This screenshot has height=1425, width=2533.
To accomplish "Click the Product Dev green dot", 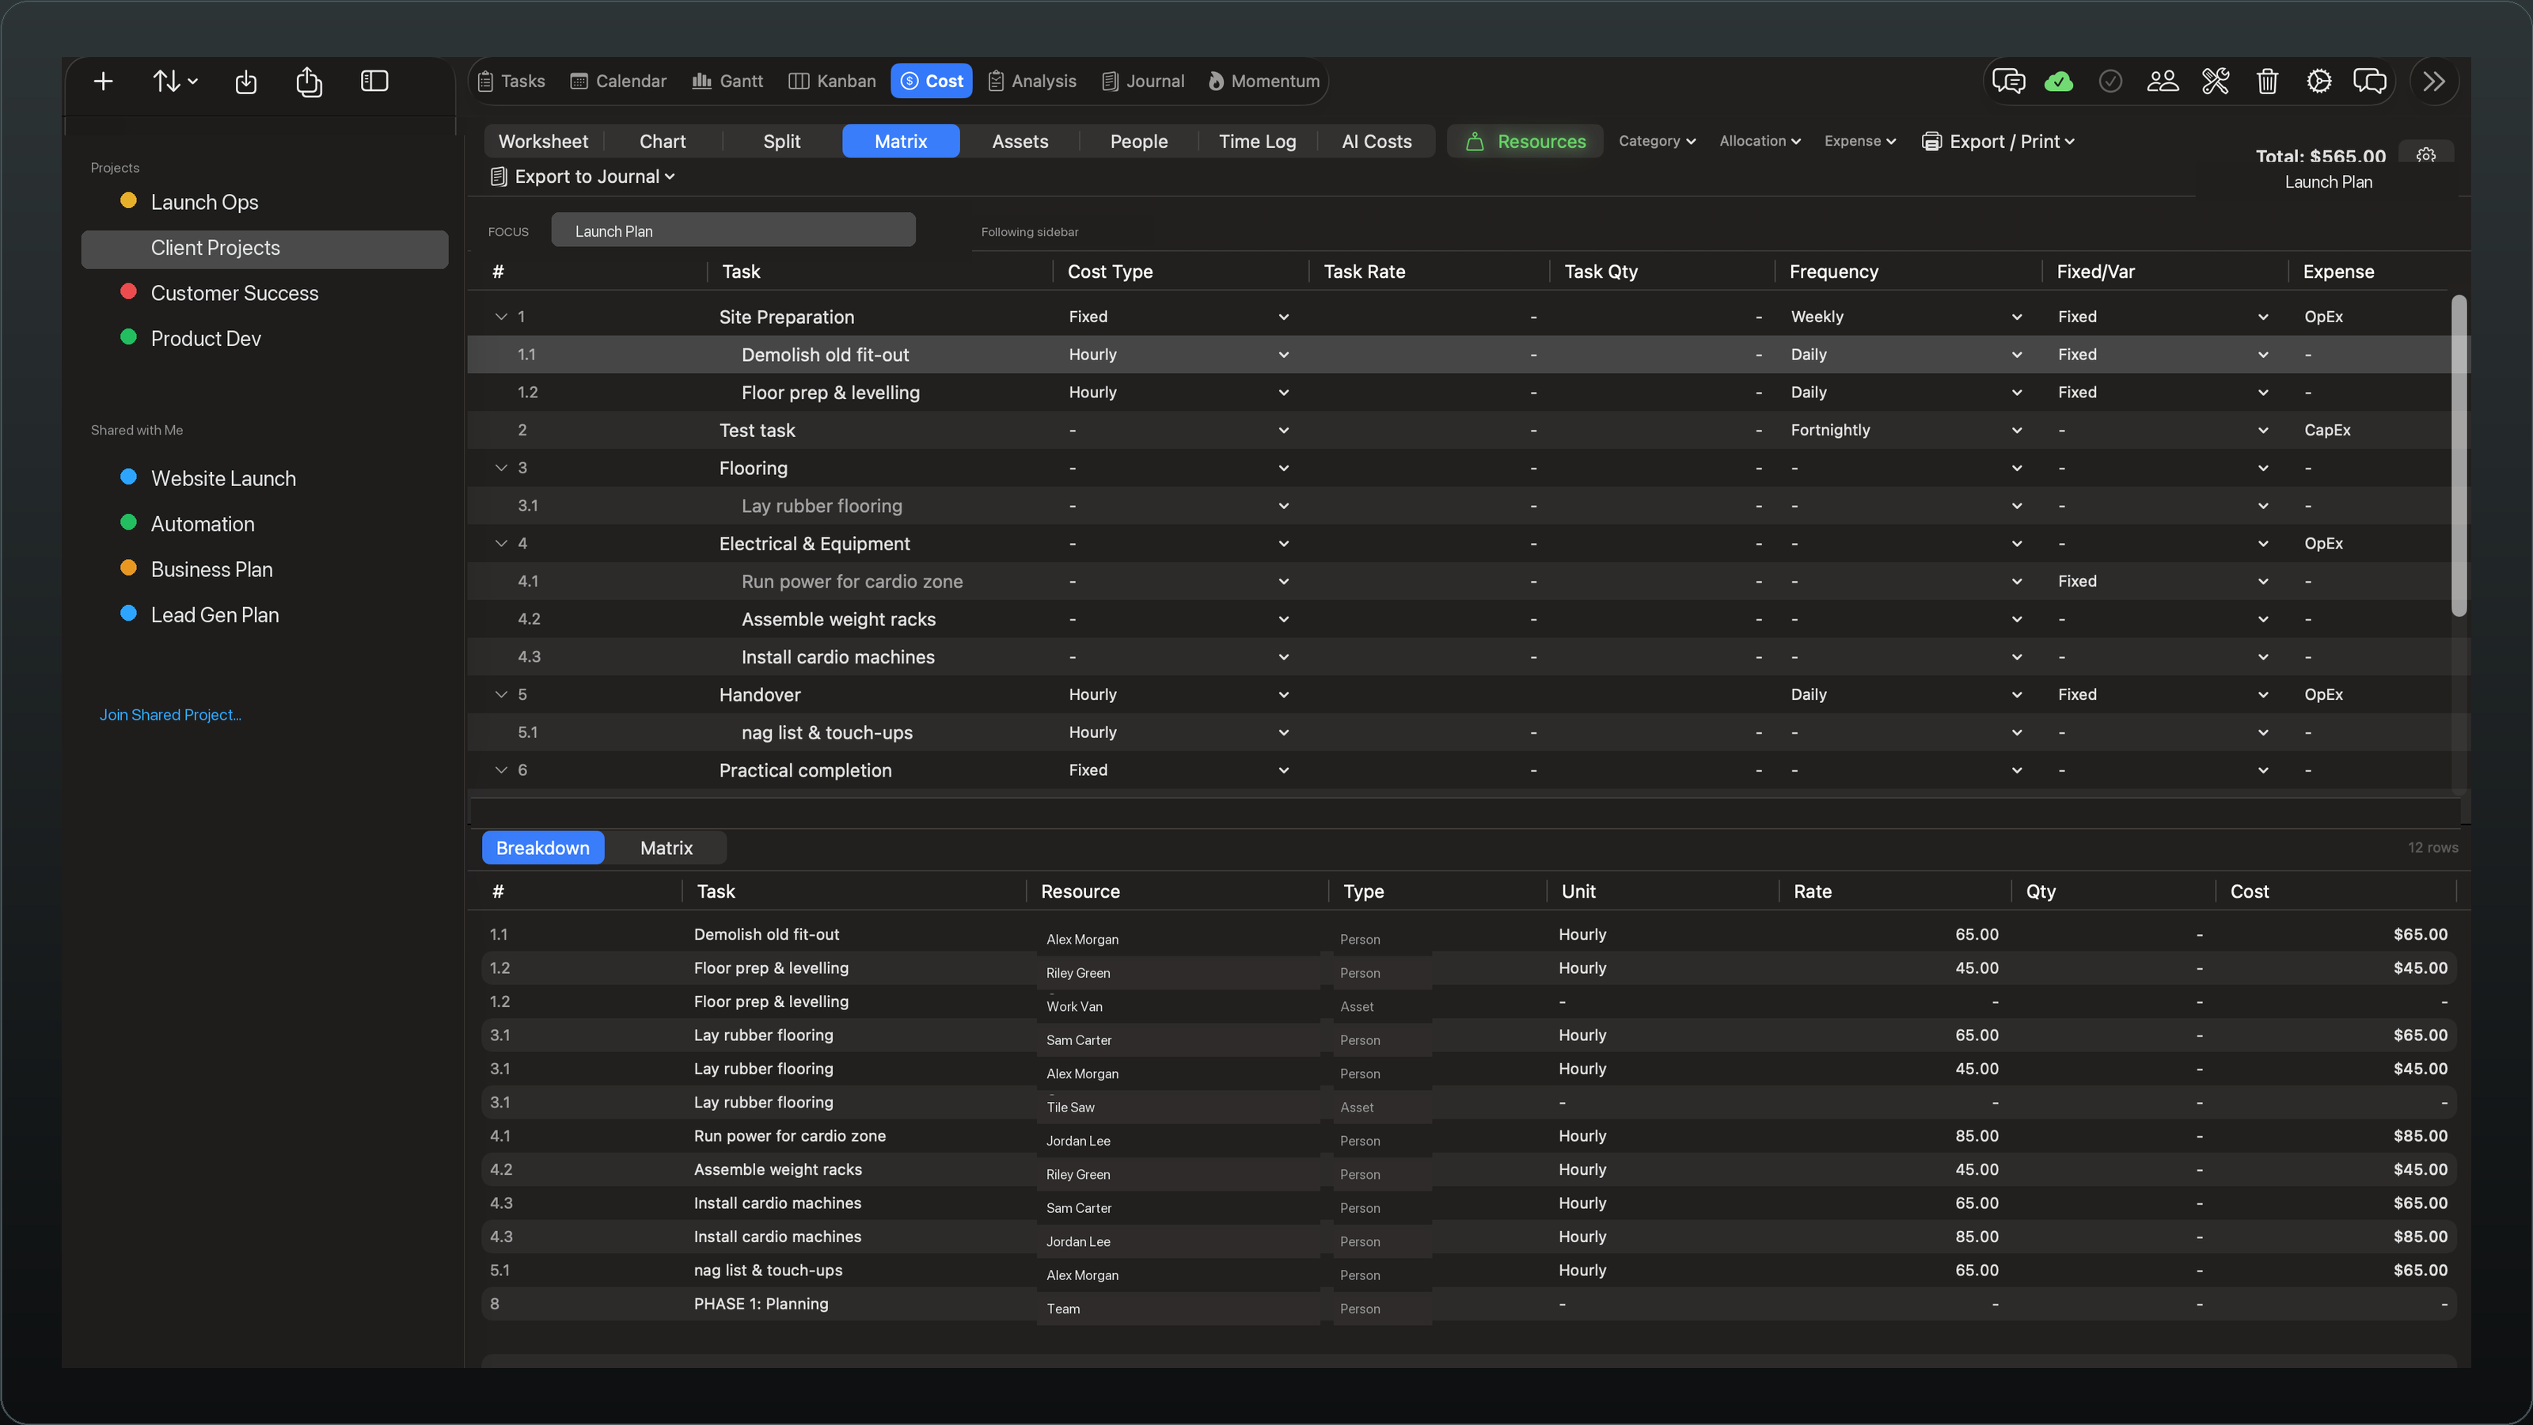I will tap(127, 337).
